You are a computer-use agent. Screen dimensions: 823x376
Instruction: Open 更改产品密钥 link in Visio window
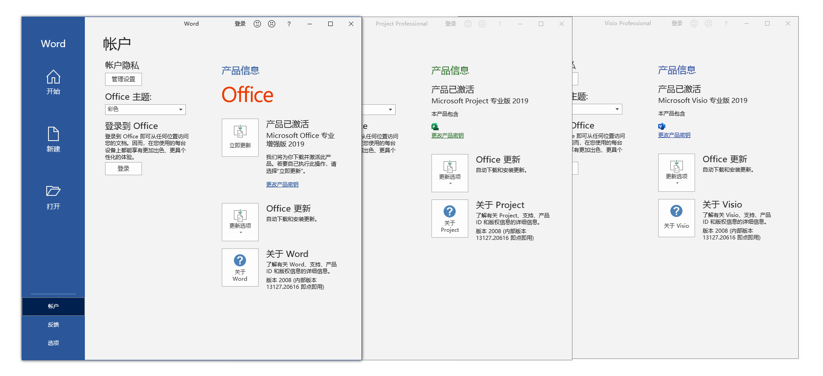click(x=674, y=135)
